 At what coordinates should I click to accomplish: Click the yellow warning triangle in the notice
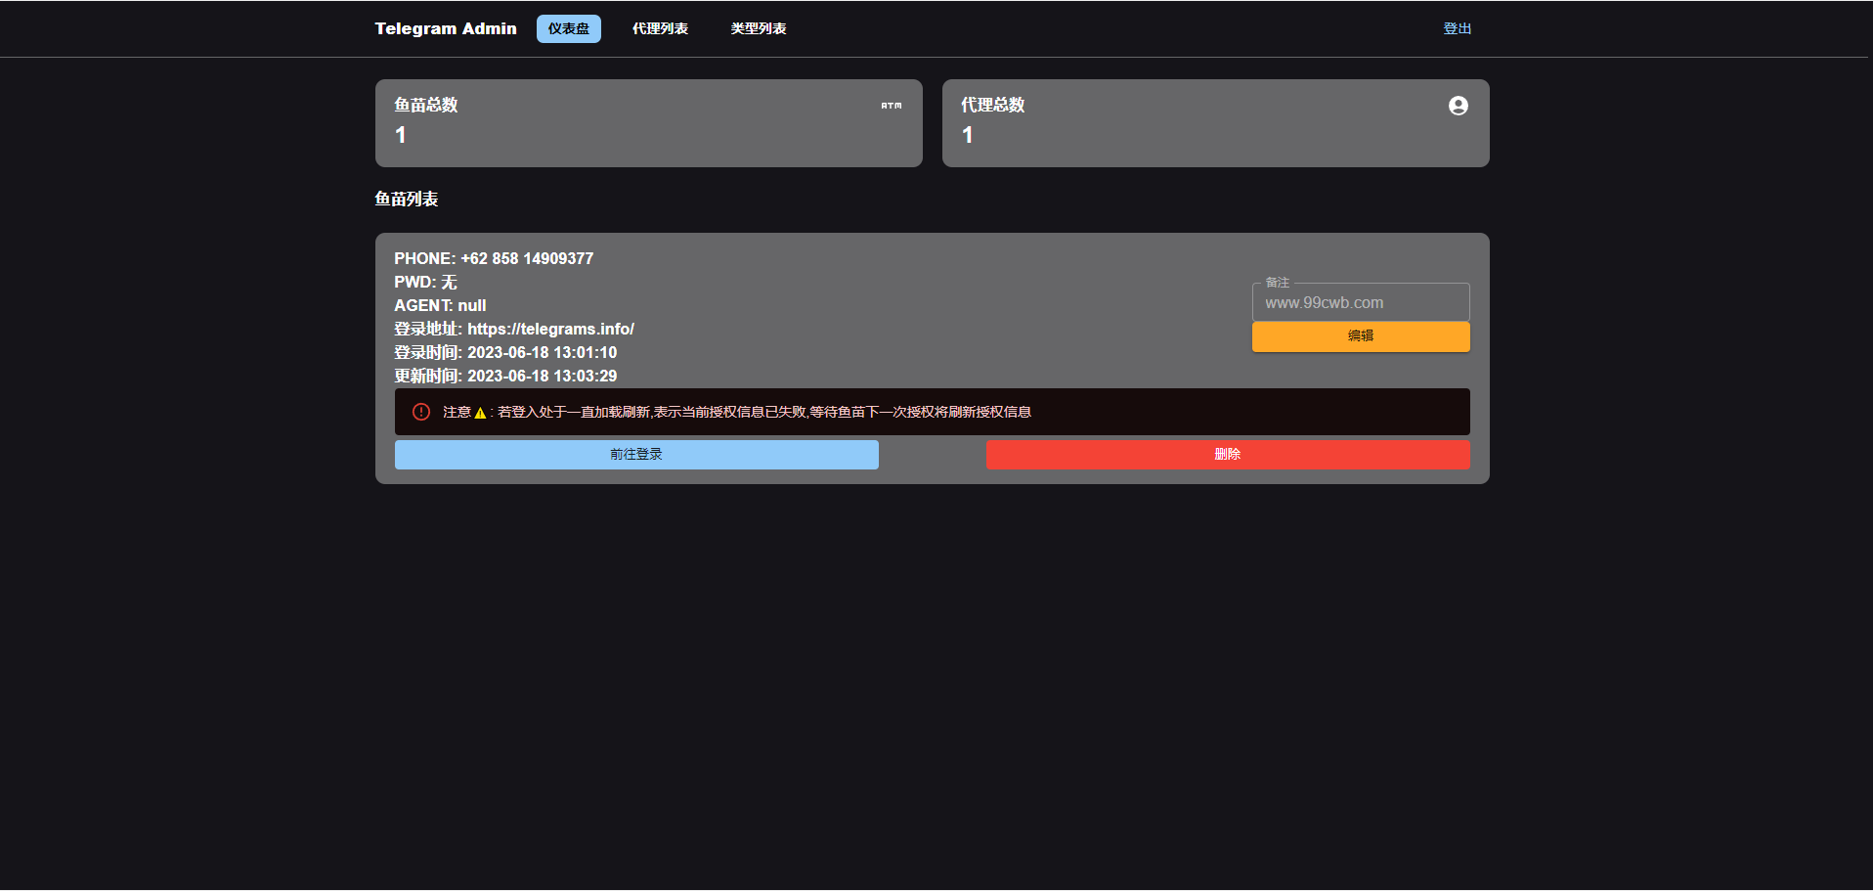click(x=480, y=413)
